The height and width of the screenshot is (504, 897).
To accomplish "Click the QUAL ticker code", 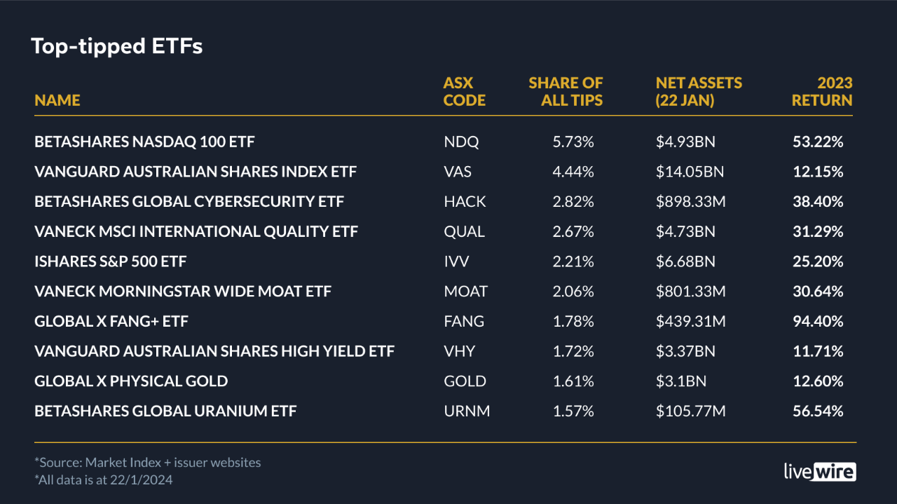I will pos(464,231).
